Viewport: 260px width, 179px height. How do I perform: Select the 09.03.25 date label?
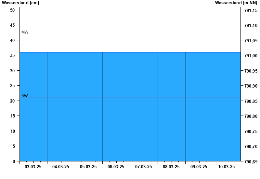[x=199, y=167]
